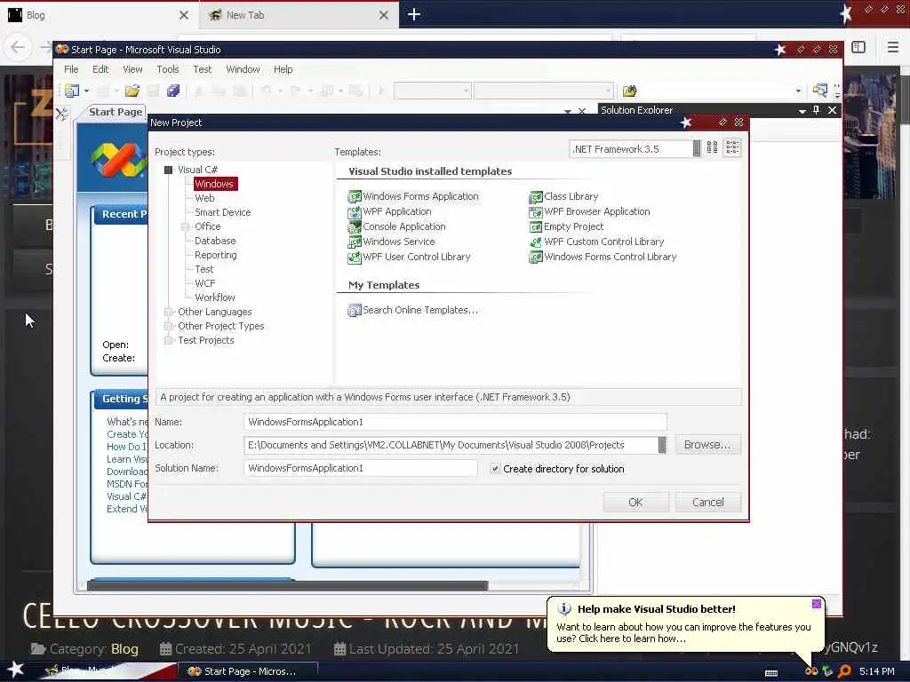This screenshot has height=682, width=910.
Task: Open the Window menu
Action: pos(243,69)
